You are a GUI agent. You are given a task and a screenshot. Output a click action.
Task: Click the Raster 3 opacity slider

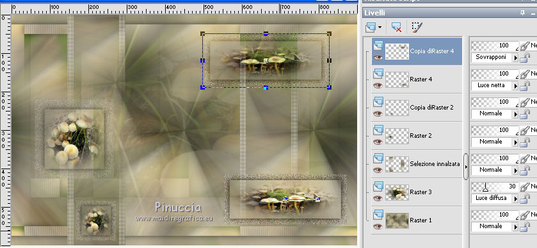[495, 186]
